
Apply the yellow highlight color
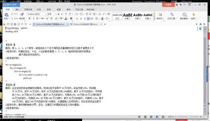coord(61,18)
